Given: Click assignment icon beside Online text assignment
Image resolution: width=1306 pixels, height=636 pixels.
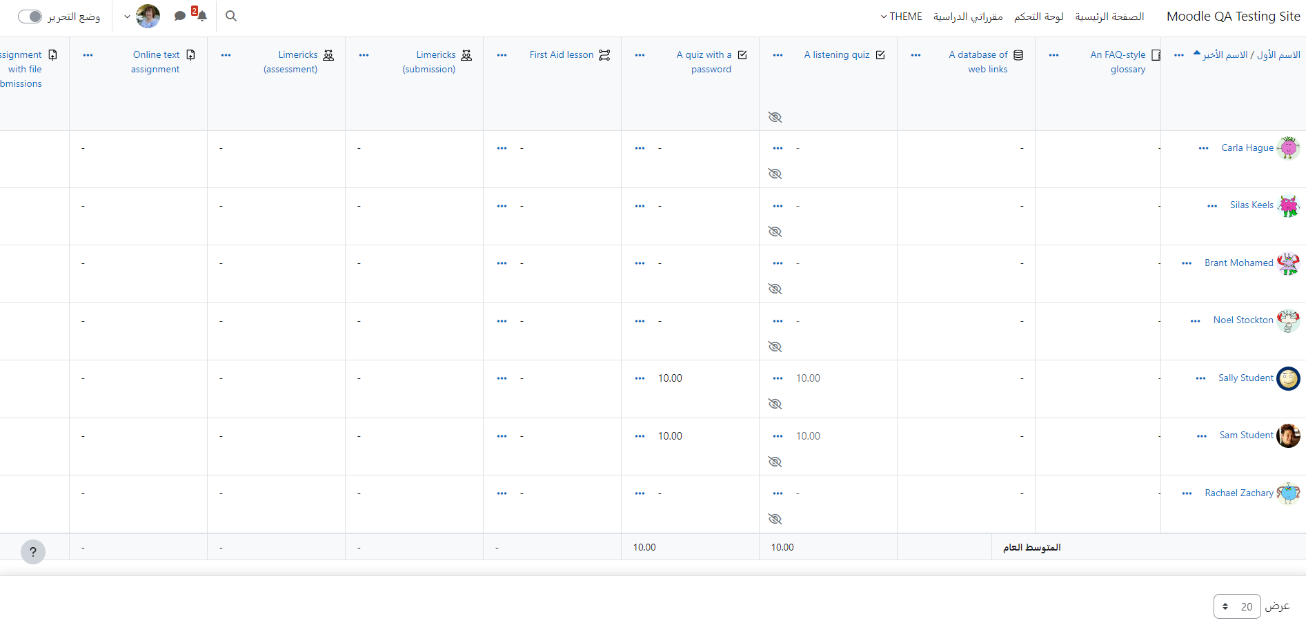Looking at the screenshot, I should point(190,55).
